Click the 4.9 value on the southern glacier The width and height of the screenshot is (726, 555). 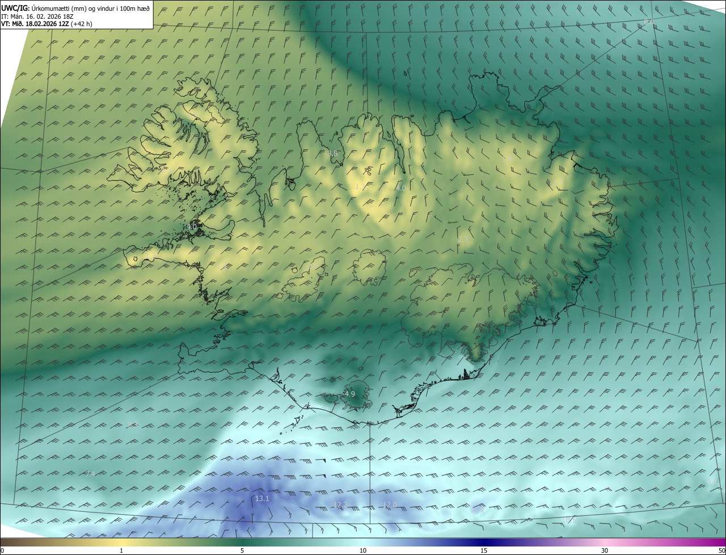349,394
